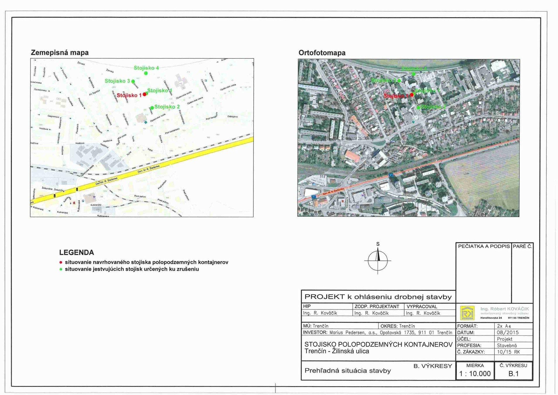Click the green bullet in the legend
Viewport: 558px width, 395px height.
point(61,269)
